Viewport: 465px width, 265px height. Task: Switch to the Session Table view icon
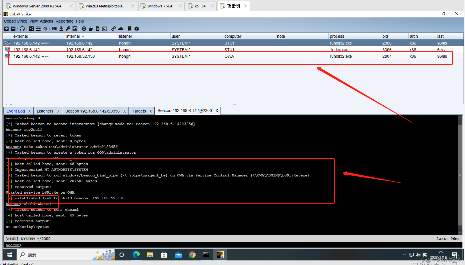pos(38,29)
